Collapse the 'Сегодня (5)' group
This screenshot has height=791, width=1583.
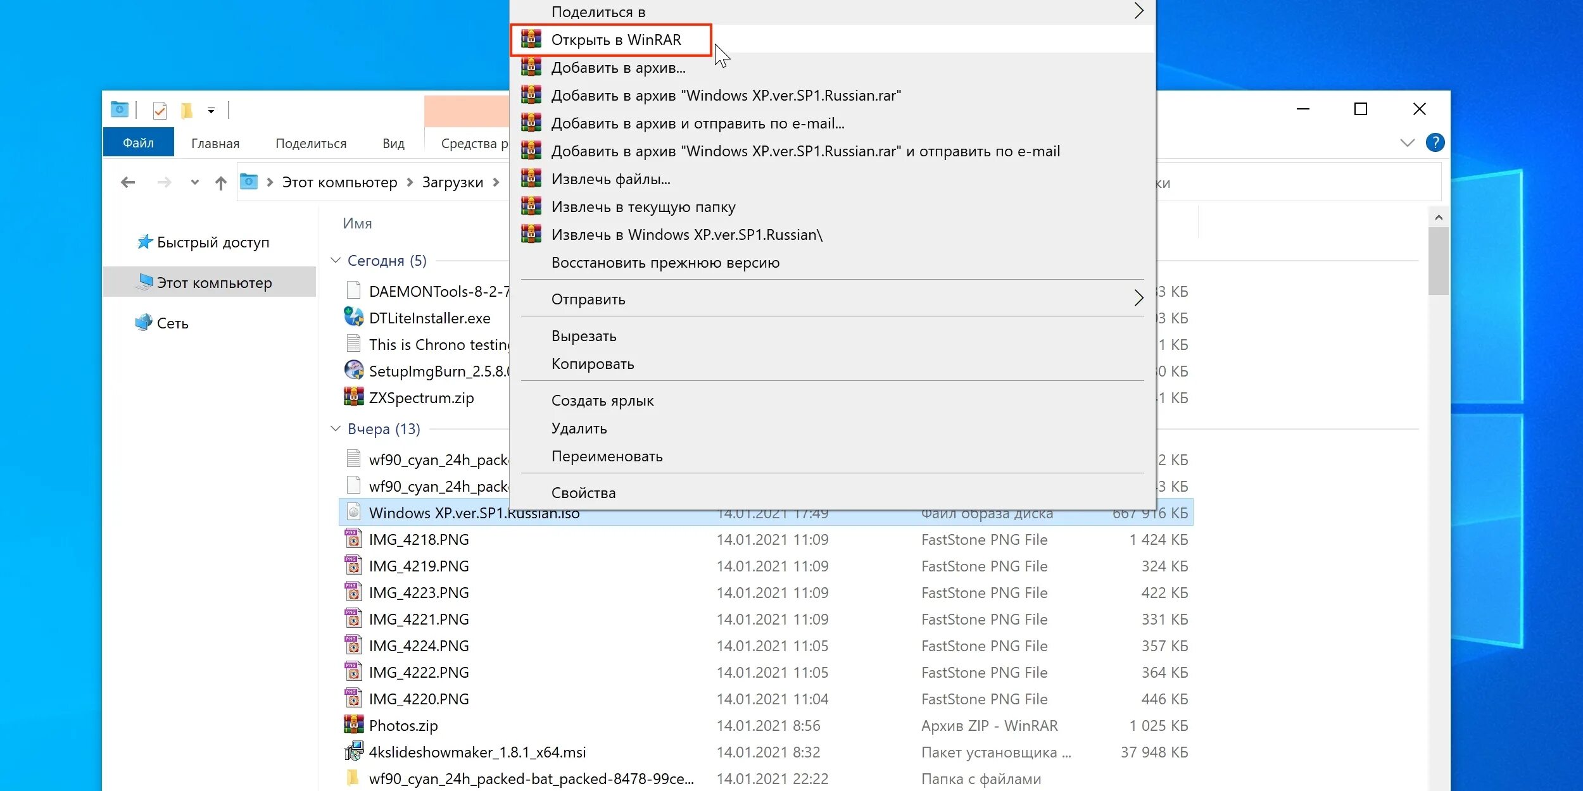click(336, 260)
